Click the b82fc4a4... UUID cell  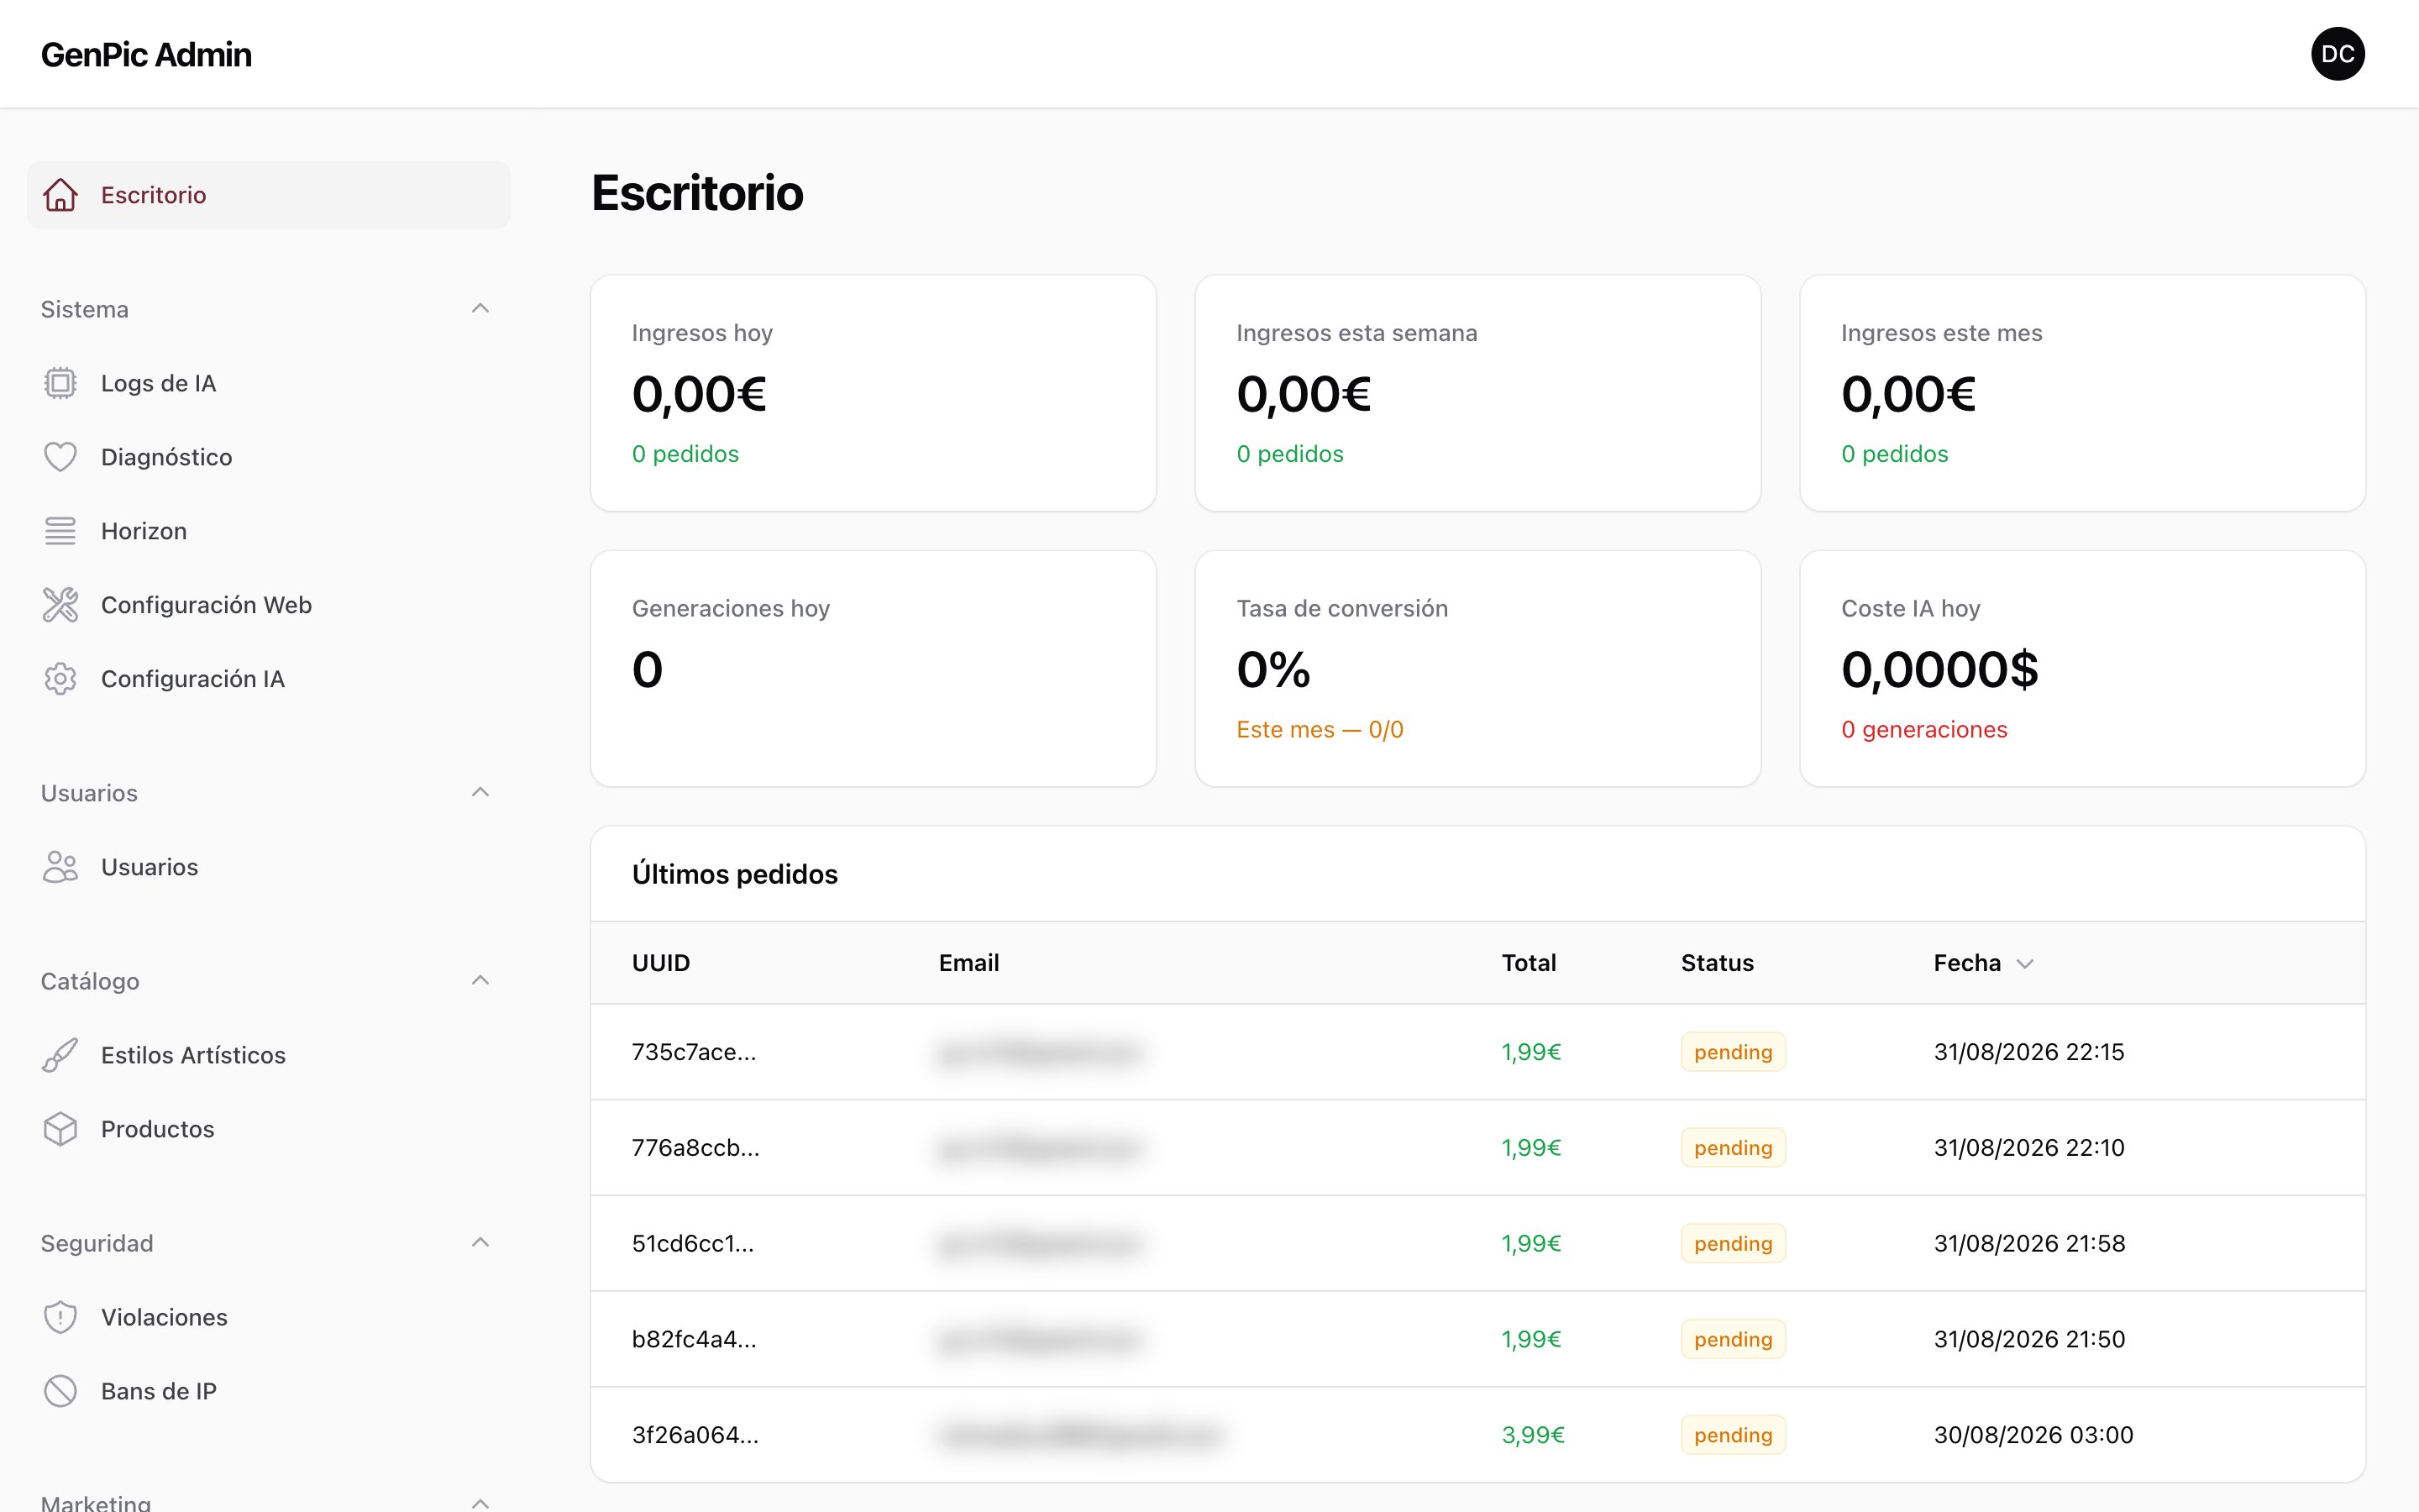694,1339
